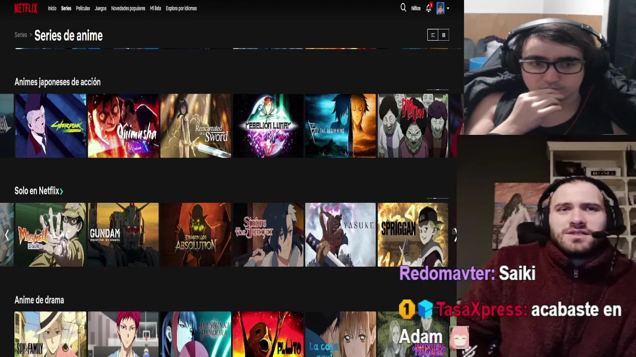636x357 pixels.
Task: Show previous titles in Solo en Netflix row
Action: [x=6, y=235]
